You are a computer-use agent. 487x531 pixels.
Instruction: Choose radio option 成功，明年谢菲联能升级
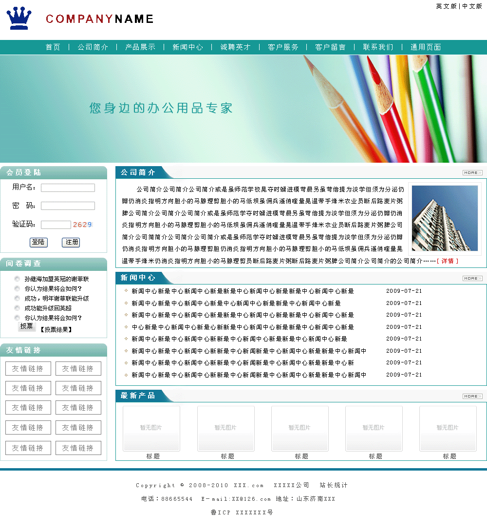(18, 298)
